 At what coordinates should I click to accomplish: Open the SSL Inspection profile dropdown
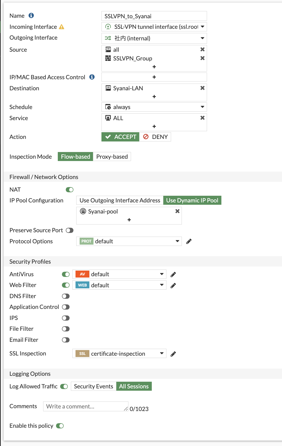point(119,353)
